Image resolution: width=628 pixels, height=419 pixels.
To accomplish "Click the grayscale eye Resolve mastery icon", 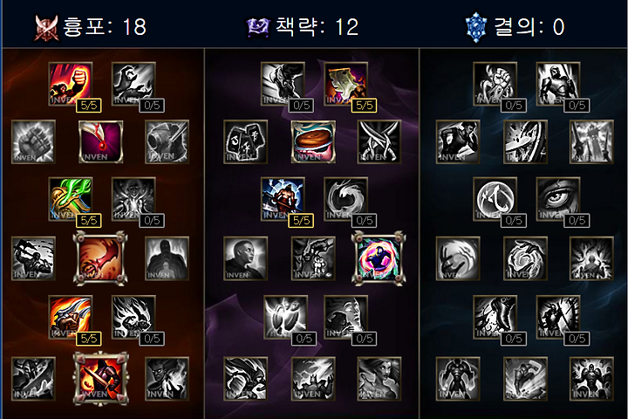I will coord(558,199).
